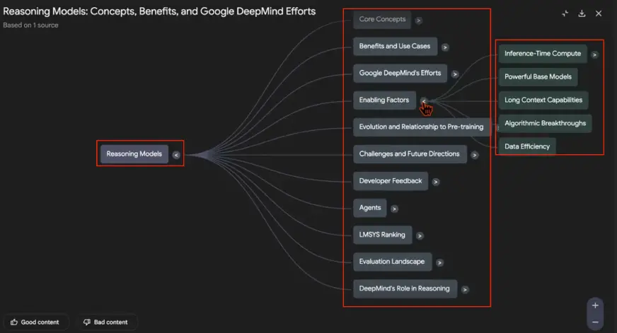Open the Algorithmic Breakthroughs node
This screenshot has height=333, width=617.
pyautogui.click(x=545, y=123)
